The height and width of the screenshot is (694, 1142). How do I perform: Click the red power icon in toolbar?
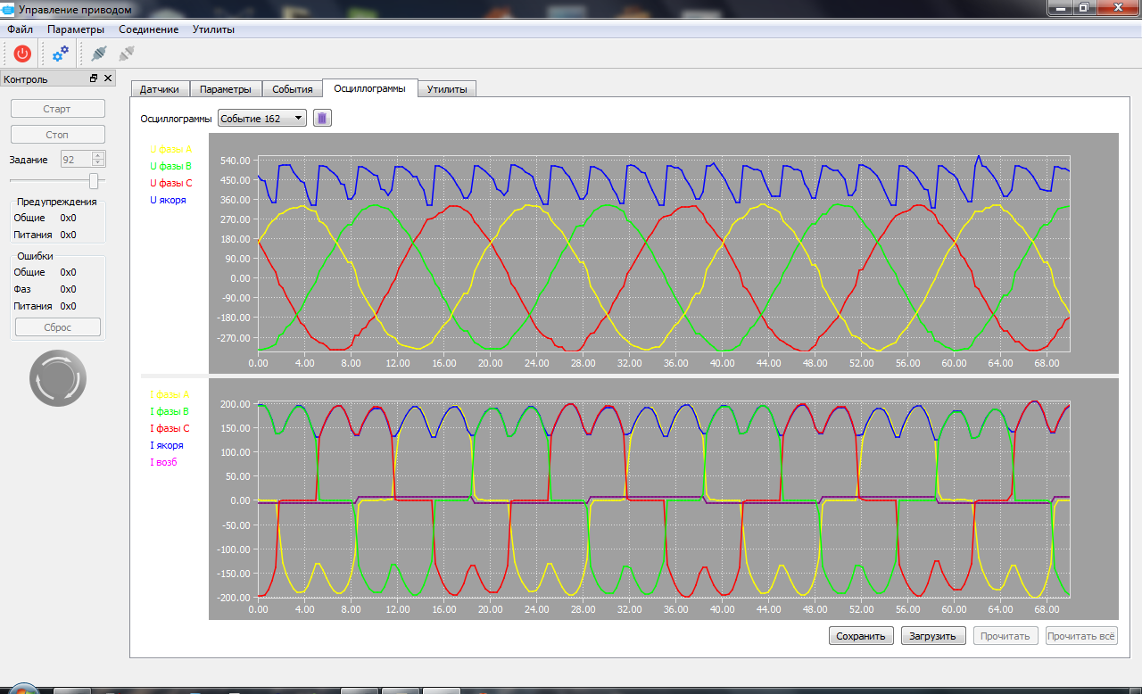click(x=22, y=54)
